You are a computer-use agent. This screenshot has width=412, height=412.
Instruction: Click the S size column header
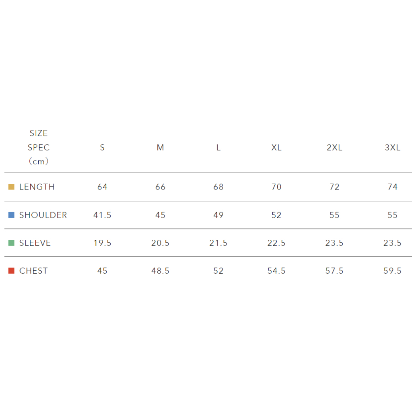click(102, 148)
